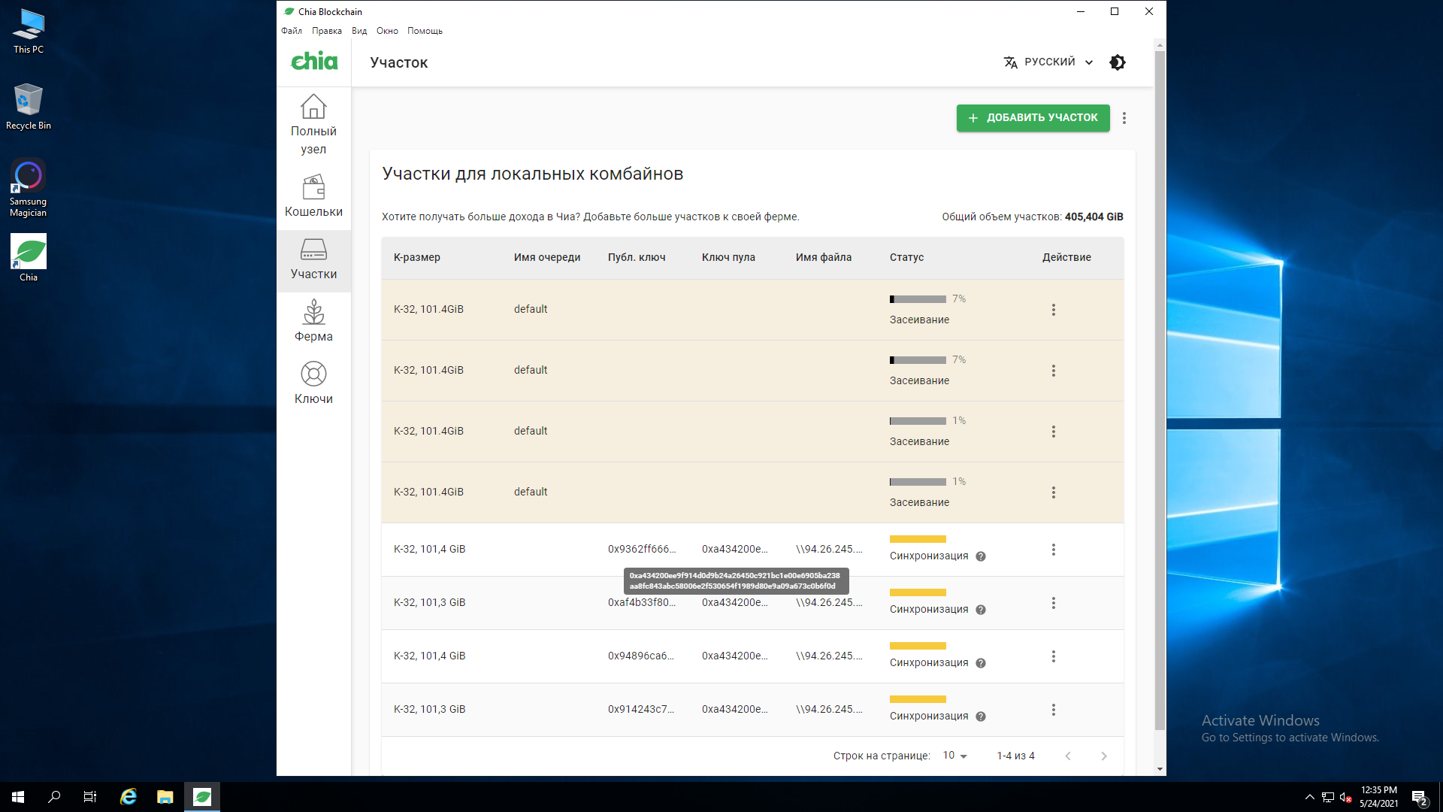Click the Имя файла column header
The width and height of the screenshot is (1443, 812).
click(824, 257)
